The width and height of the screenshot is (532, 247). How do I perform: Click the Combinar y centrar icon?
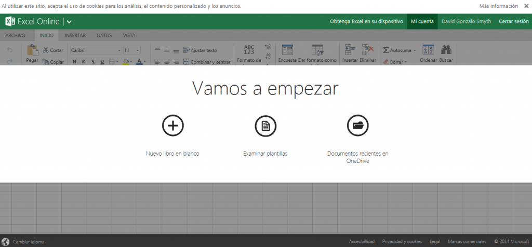(186, 62)
